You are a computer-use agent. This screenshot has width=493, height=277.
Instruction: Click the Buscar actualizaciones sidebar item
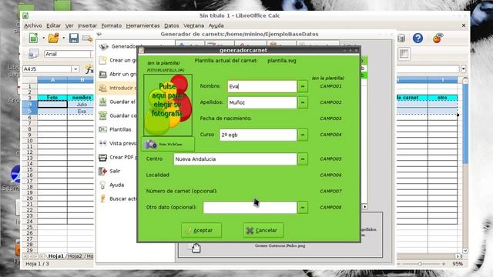[x=117, y=199]
